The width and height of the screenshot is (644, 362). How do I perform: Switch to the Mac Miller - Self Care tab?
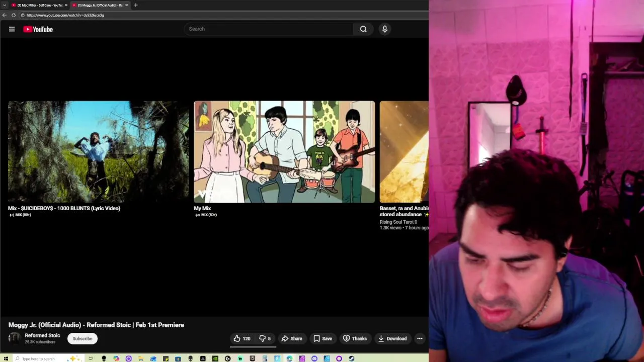tap(39, 5)
